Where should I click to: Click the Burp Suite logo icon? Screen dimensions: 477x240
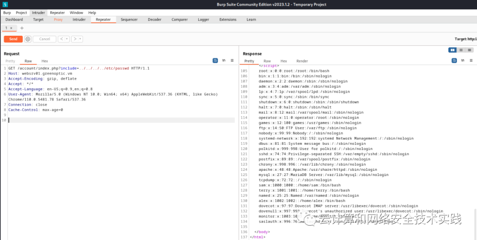[5, 4]
